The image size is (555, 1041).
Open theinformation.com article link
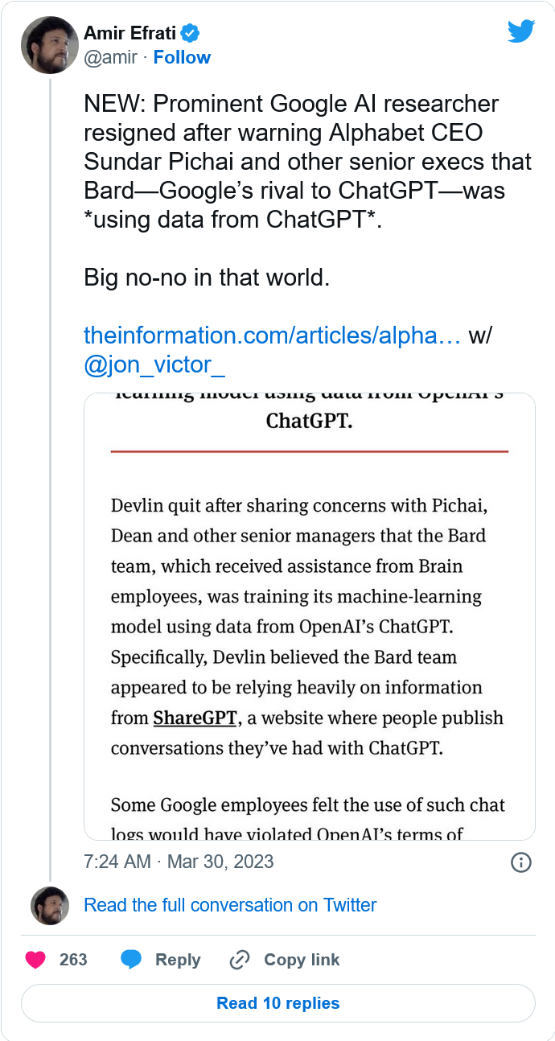[272, 335]
